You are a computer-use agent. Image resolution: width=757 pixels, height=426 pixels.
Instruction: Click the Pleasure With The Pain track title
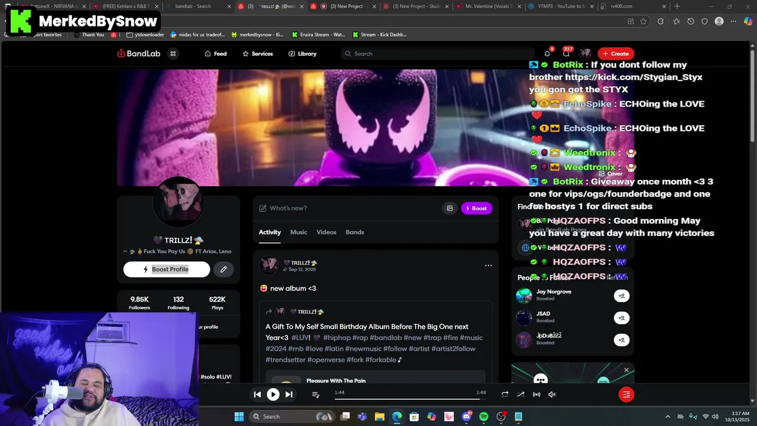(336, 381)
